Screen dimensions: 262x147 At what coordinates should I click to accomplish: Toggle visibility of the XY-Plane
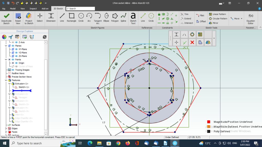17,49
